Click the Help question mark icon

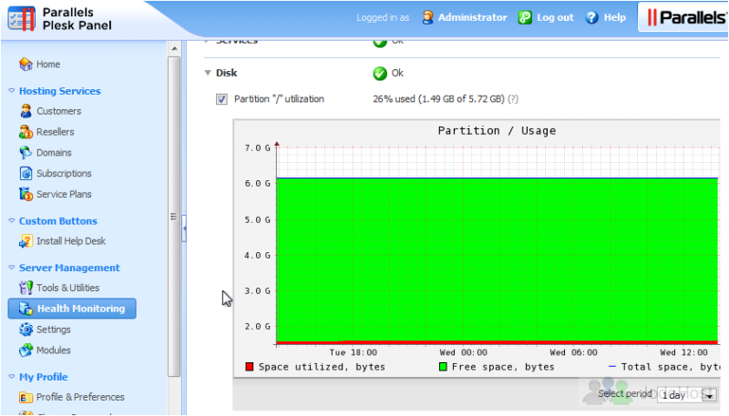[x=591, y=17]
